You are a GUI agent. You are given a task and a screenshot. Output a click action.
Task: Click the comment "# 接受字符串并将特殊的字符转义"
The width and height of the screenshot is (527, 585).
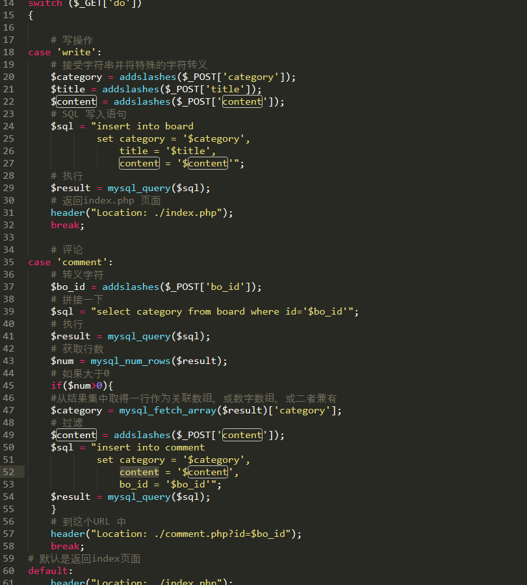point(129,64)
